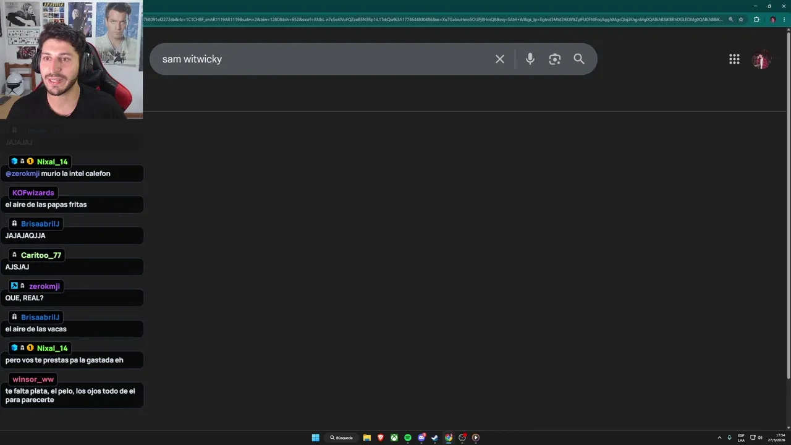Open Steam from the taskbar
Viewport: 791px width, 445px height.
pyautogui.click(x=435, y=438)
